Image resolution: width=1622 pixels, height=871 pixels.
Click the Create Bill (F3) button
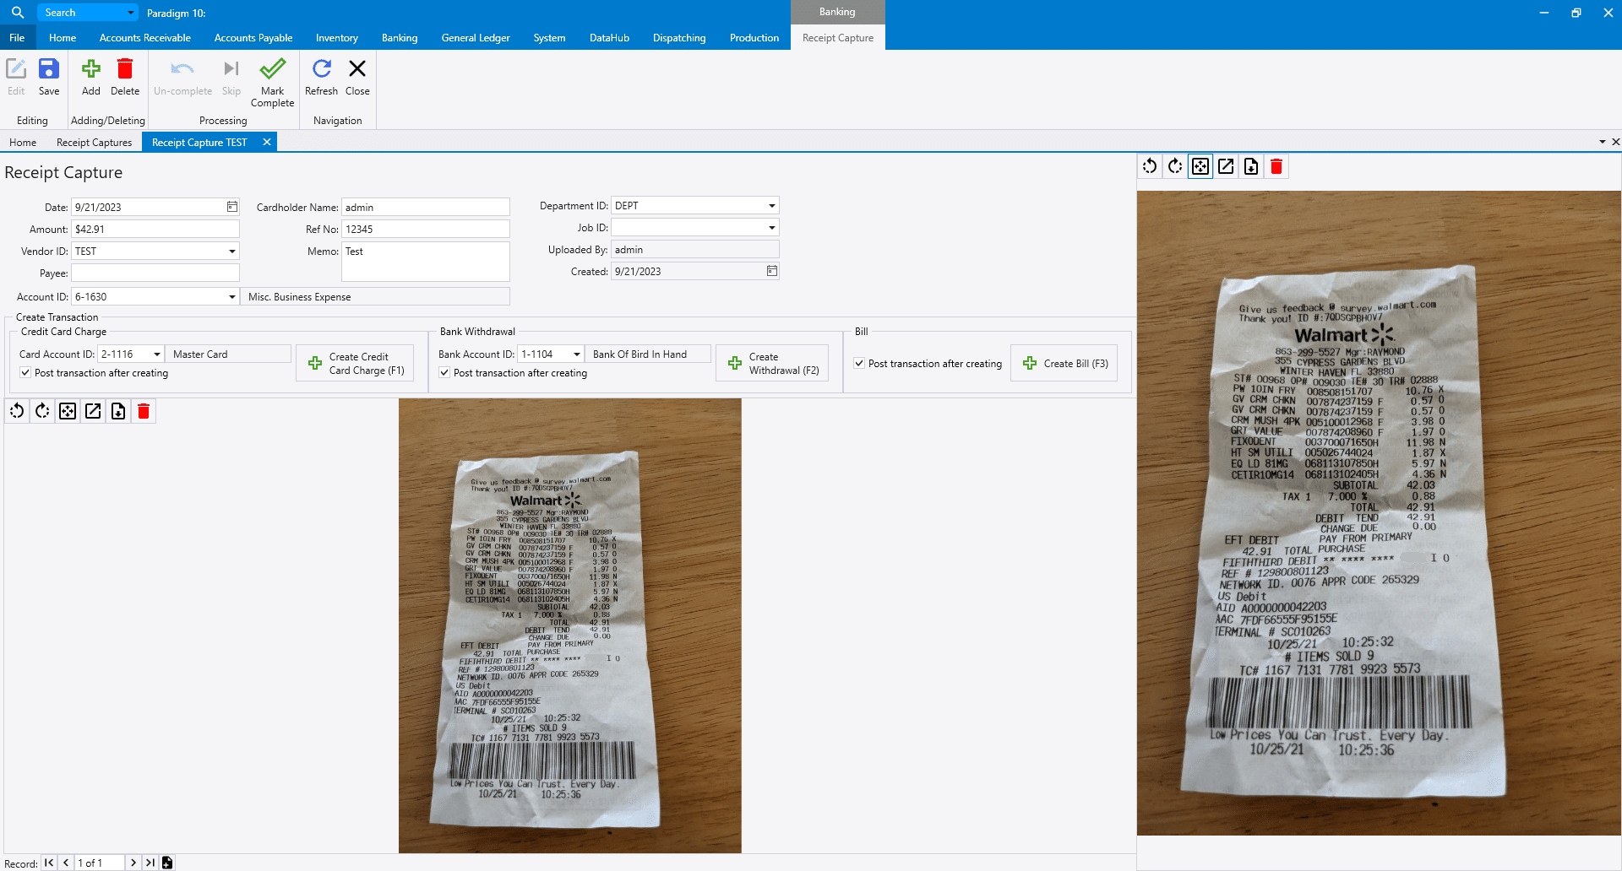point(1064,364)
